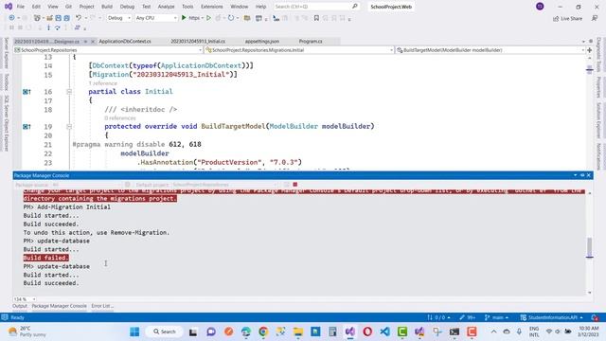Open the SchoolProject.Repositories project dropdown
This screenshot has width=606, height=341.
click(108, 50)
